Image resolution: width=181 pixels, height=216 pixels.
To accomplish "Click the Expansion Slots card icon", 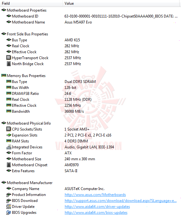I will [8, 135].
